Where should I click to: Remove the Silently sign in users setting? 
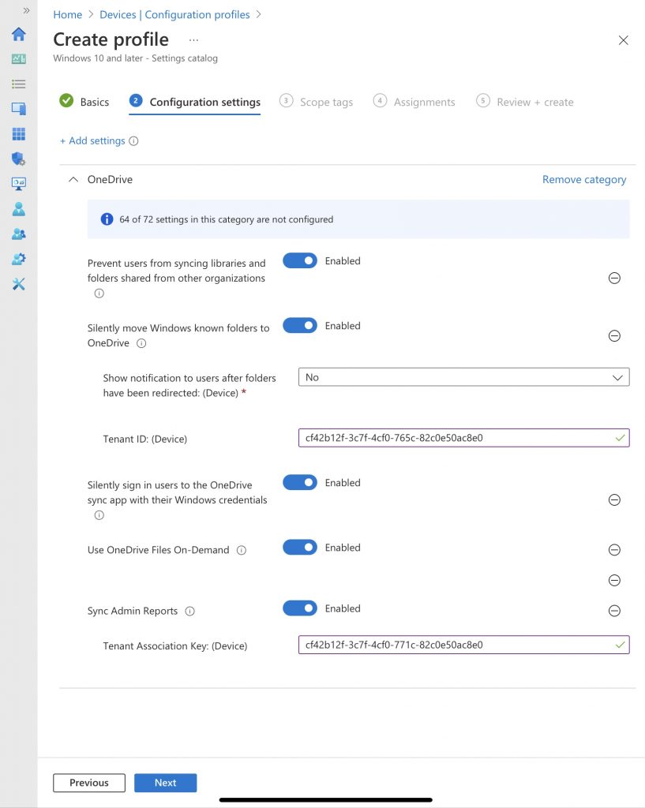coord(614,499)
